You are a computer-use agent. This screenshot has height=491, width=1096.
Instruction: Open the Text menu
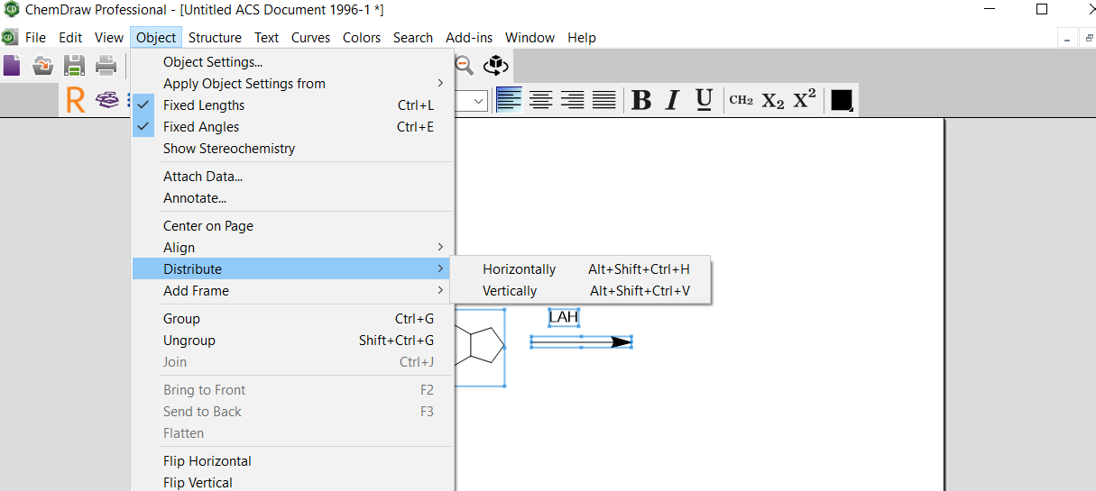click(266, 38)
